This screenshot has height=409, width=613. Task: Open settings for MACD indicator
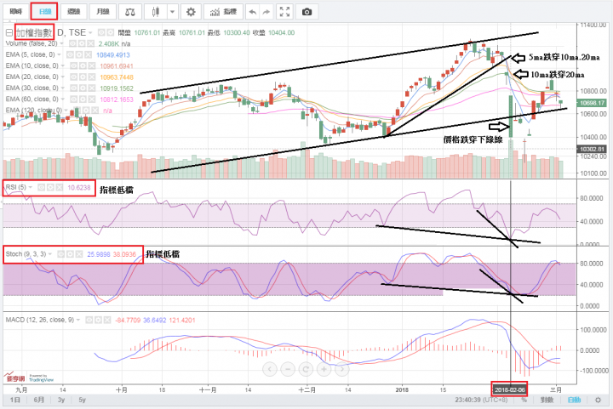click(98, 320)
